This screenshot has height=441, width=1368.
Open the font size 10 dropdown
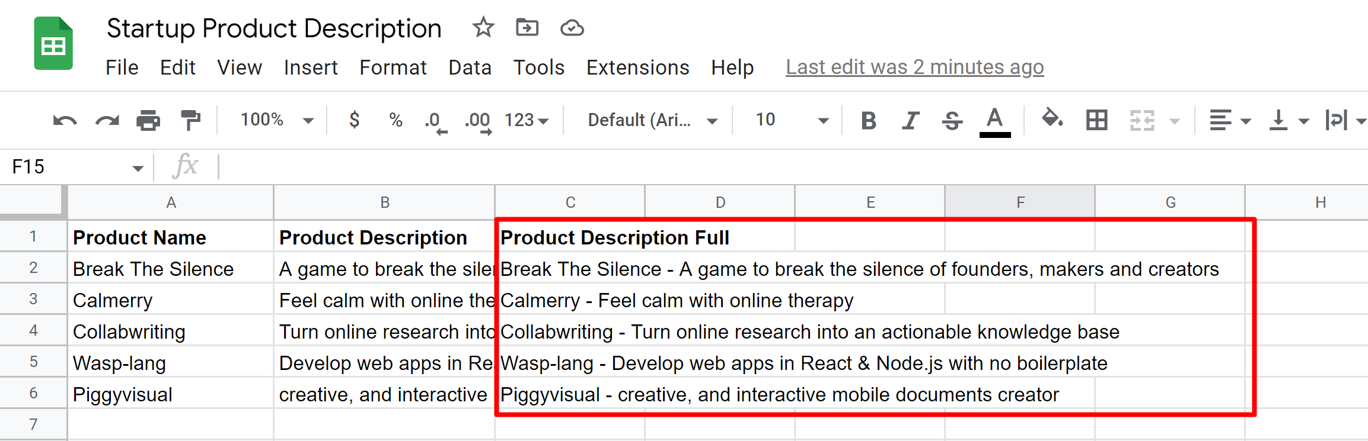click(x=791, y=120)
